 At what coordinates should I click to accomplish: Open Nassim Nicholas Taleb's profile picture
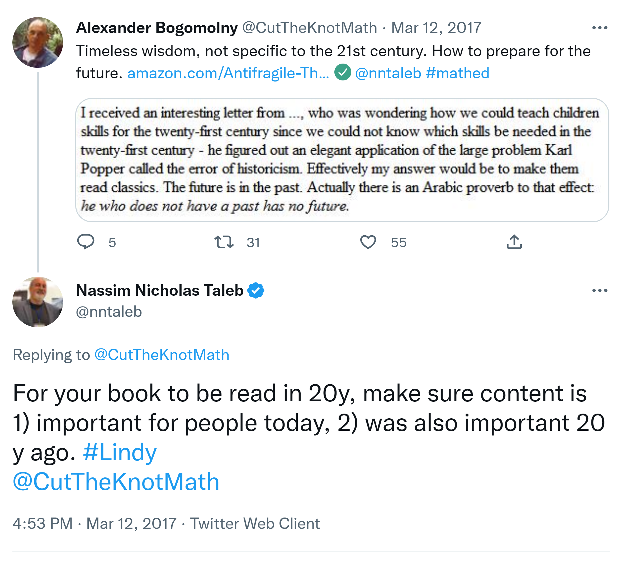[x=37, y=302]
